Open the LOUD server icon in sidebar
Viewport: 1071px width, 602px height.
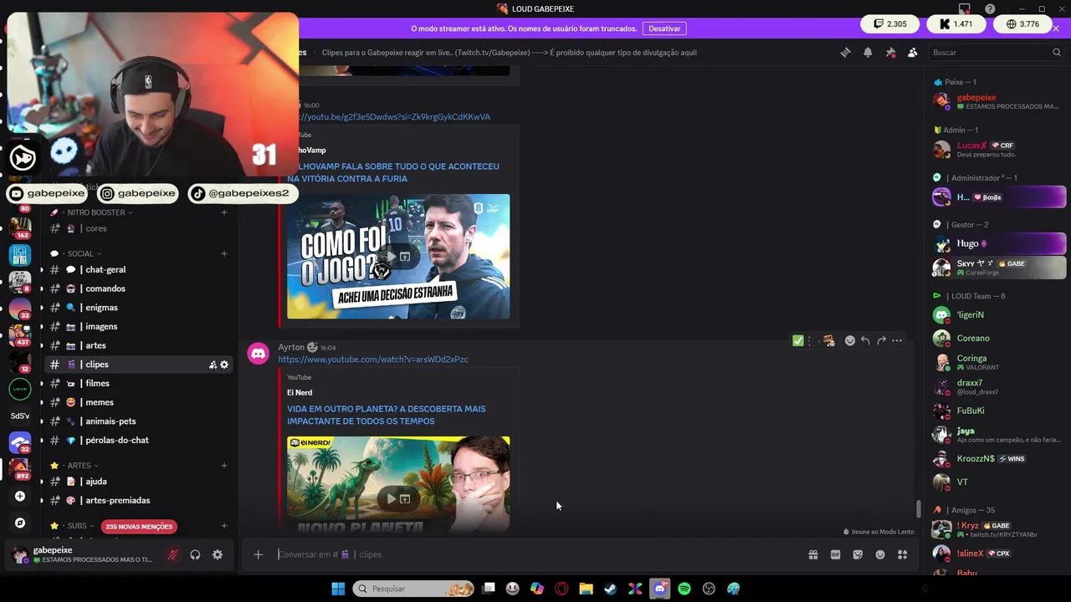coord(20,389)
